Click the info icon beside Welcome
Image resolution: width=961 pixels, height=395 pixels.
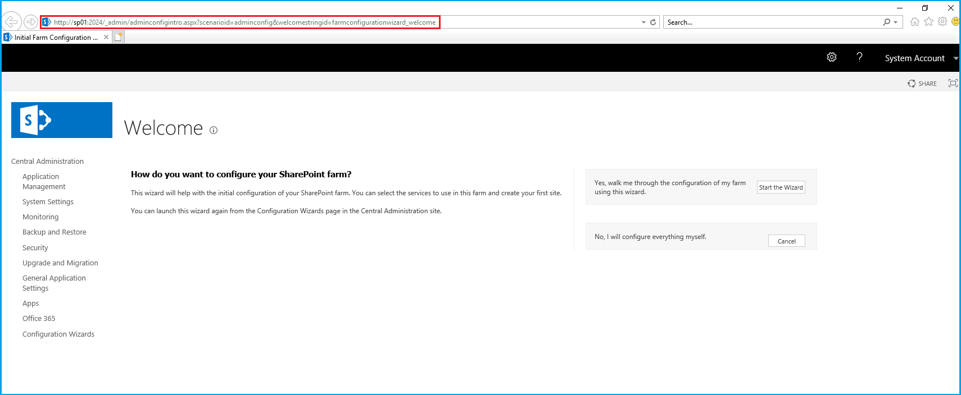214,130
